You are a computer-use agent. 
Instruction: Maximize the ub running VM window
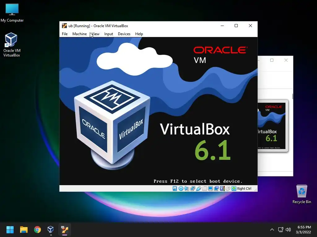[x=236, y=26]
